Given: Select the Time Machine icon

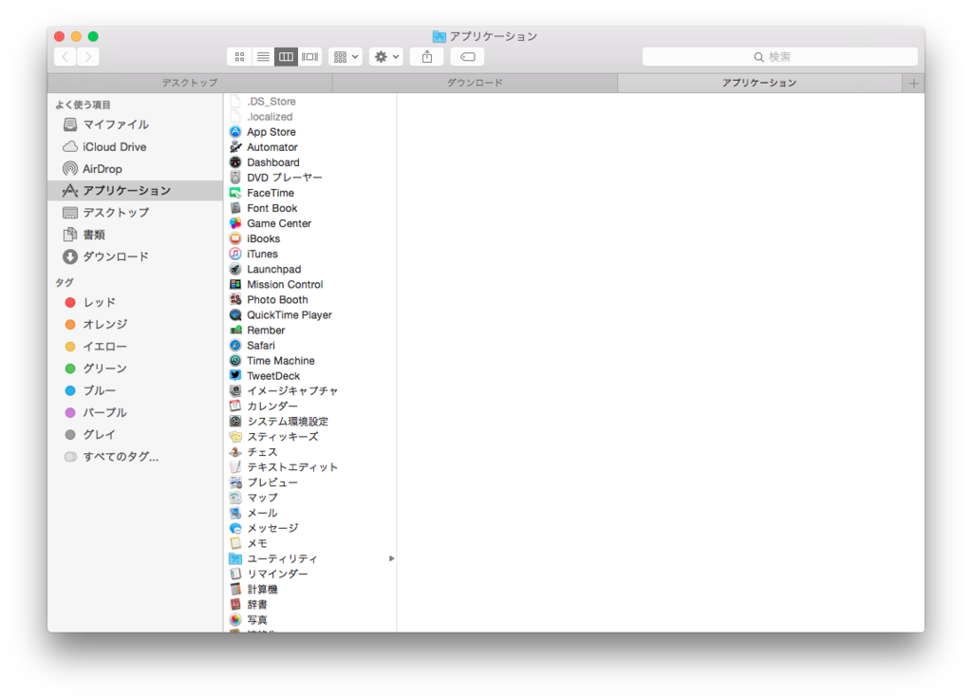Looking at the screenshot, I should pyautogui.click(x=235, y=360).
